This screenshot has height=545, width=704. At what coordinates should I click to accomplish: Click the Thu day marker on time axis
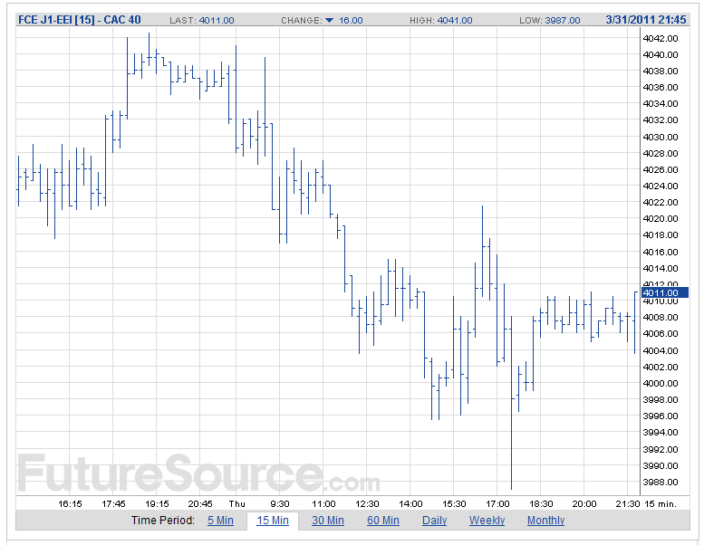click(x=237, y=503)
